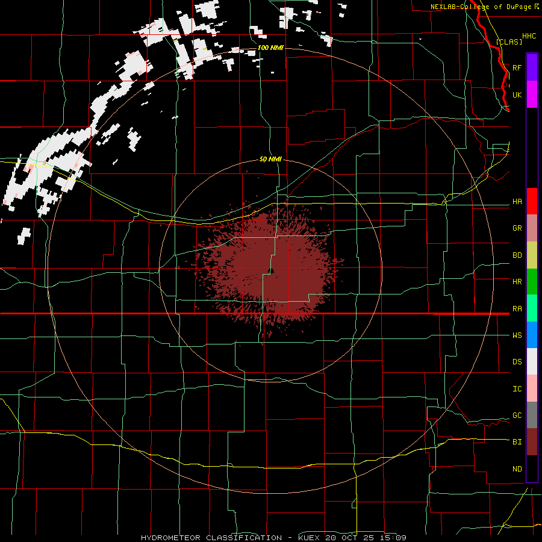The width and height of the screenshot is (542, 542).
Task: Select the dusty pink GR legend swatch
Action: coord(532,228)
